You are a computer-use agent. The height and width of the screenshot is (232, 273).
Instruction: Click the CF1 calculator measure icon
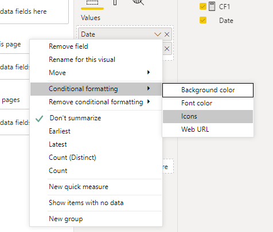point(212,6)
